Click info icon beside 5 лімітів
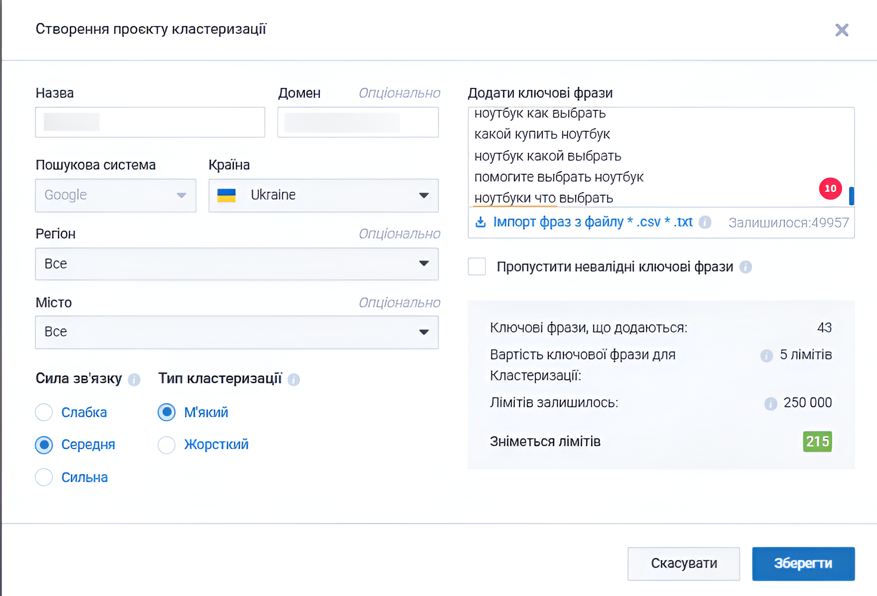 766,355
